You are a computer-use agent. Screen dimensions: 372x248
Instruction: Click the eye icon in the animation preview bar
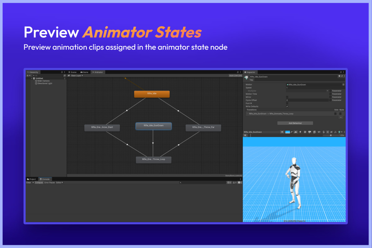(282, 132)
